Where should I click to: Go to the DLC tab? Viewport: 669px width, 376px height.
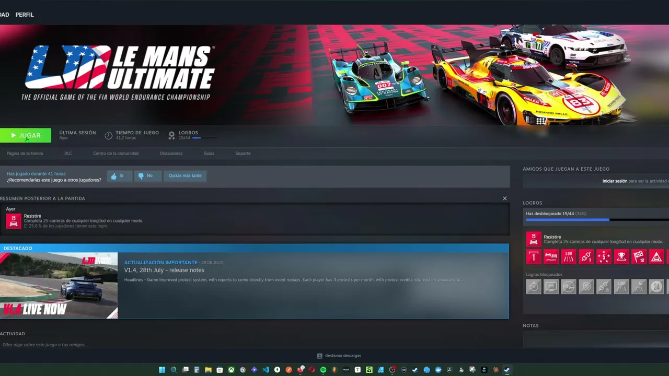coord(68,154)
